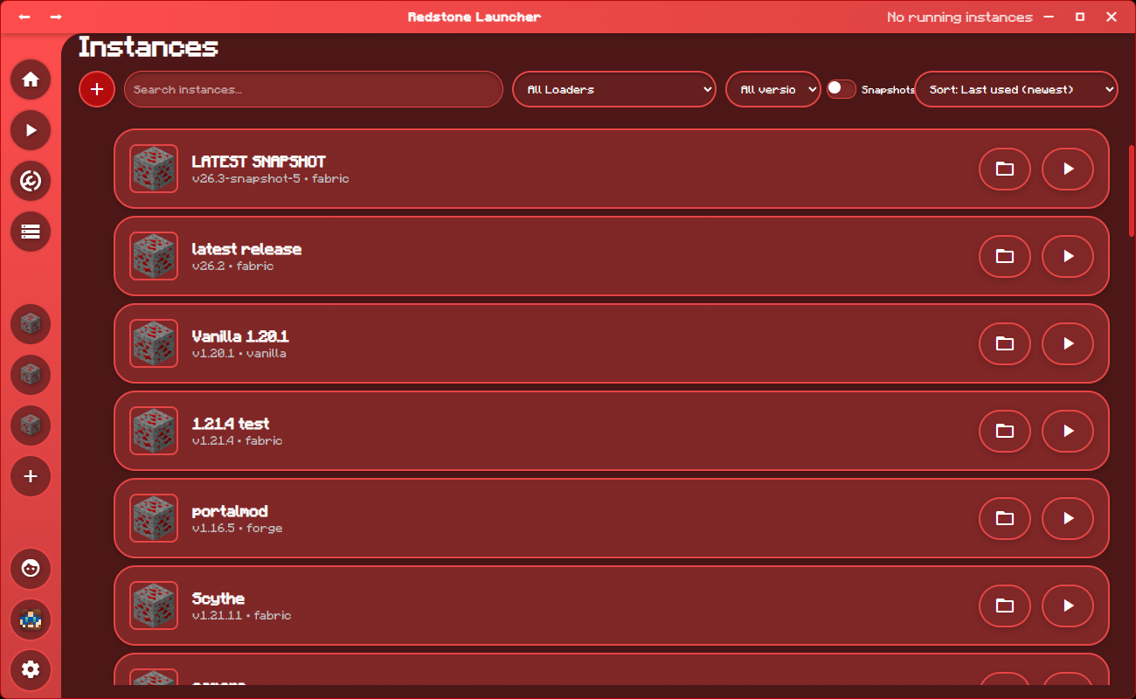Open folder for 1.21.4 test instance
This screenshot has height=699, width=1136.
coord(1005,431)
